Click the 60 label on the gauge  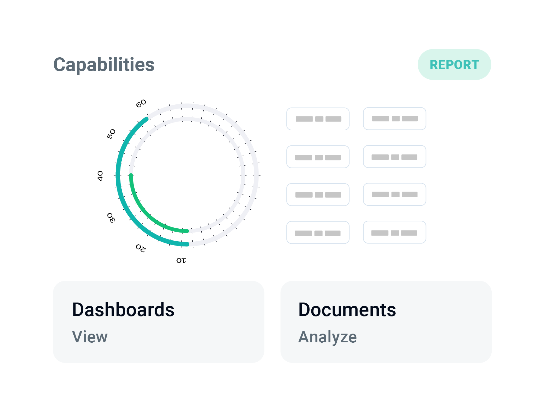(141, 103)
